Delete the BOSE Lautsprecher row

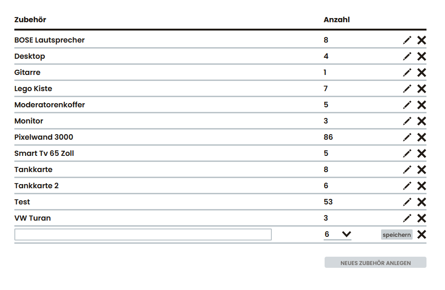pos(422,40)
